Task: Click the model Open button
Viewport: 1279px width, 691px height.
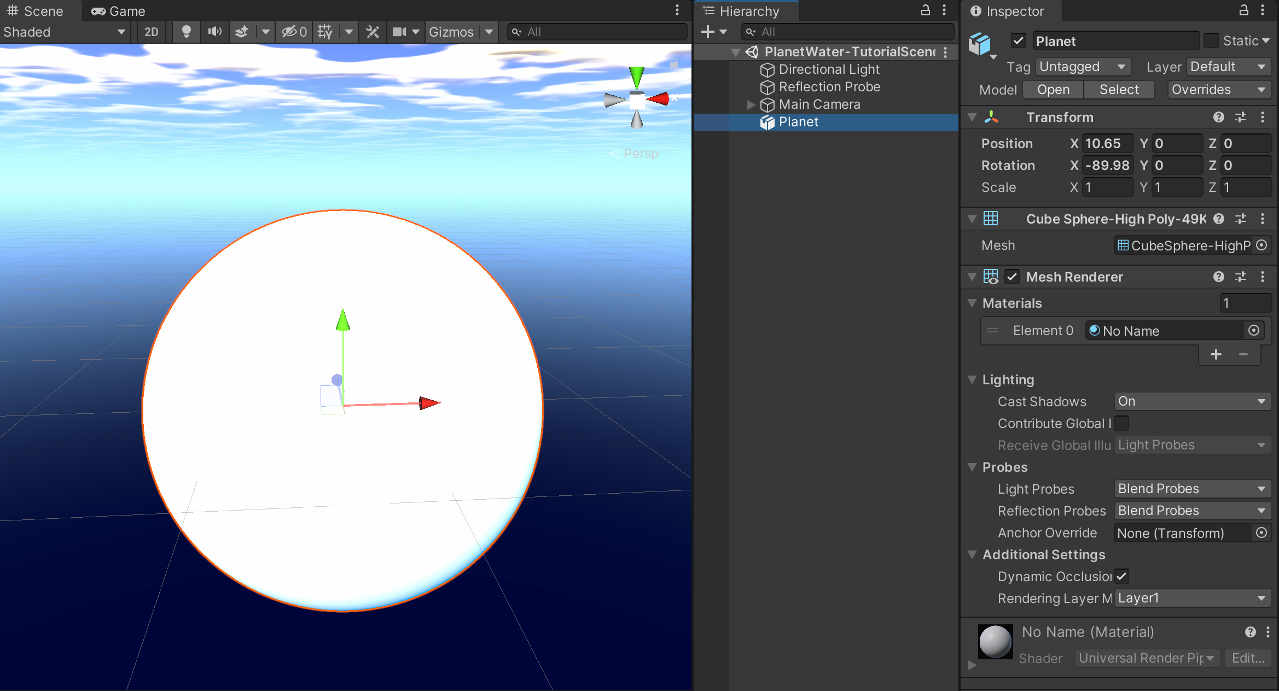Action: pos(1053,90)
